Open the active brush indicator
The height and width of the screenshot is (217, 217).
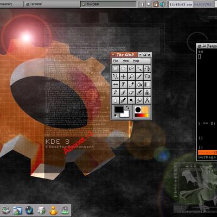[138, 110]
